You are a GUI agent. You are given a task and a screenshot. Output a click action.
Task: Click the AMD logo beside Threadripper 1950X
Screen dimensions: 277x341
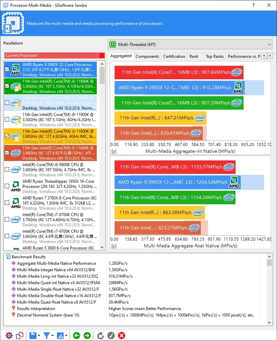click(16, 186)
